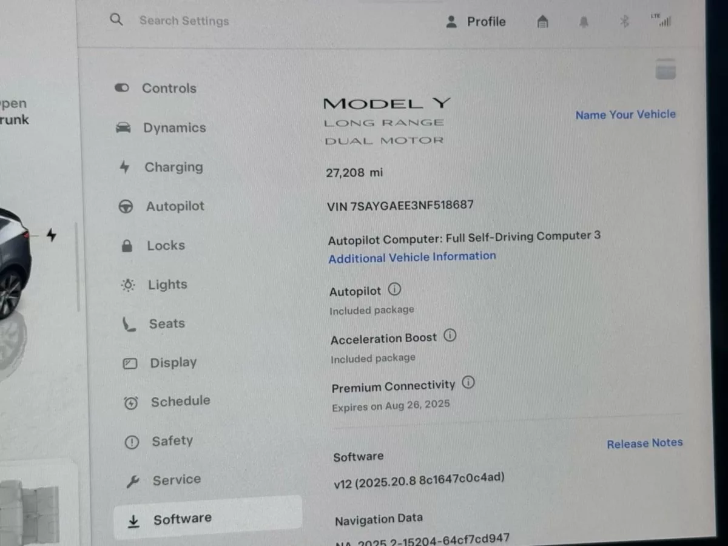Open the Controls settings menu
This screenshot has width=728, height=546.
(x=156, y=88)
